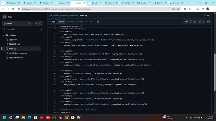
Task: Open Windows taskbar search
Action: 11,118
